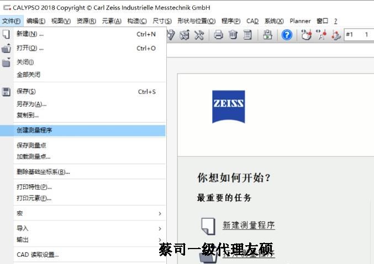This screenshot has width=374, height=264.
Task: Open the 文件(F) menu
Action: (11, 21)
